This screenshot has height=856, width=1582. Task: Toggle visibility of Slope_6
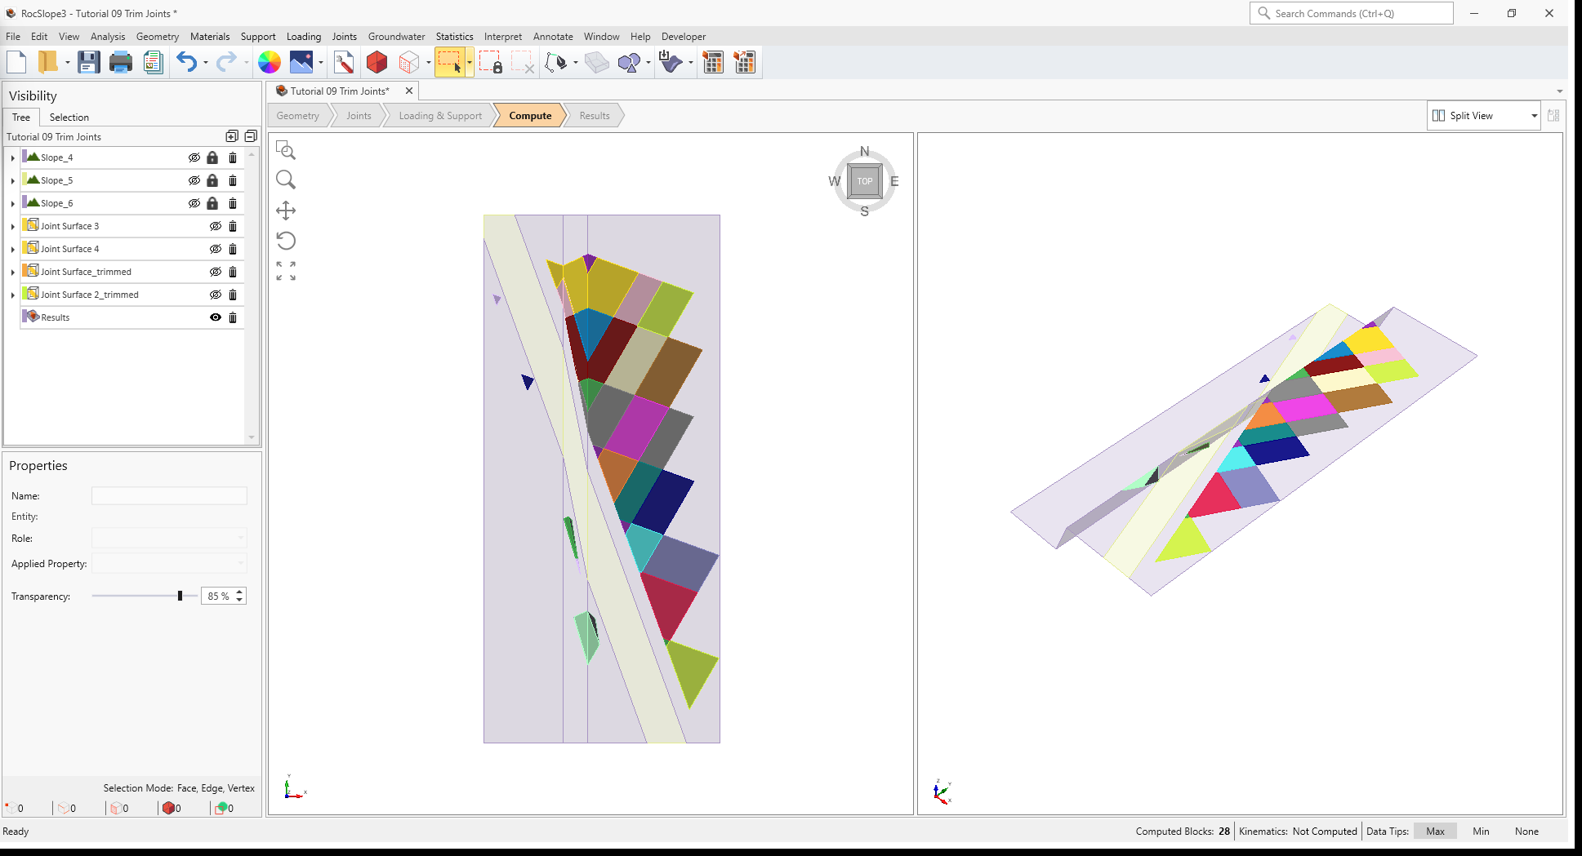[194, 203]
